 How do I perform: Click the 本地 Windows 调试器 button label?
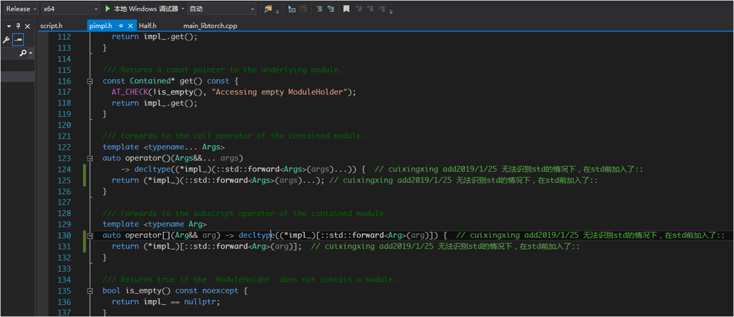click(145, 9)
